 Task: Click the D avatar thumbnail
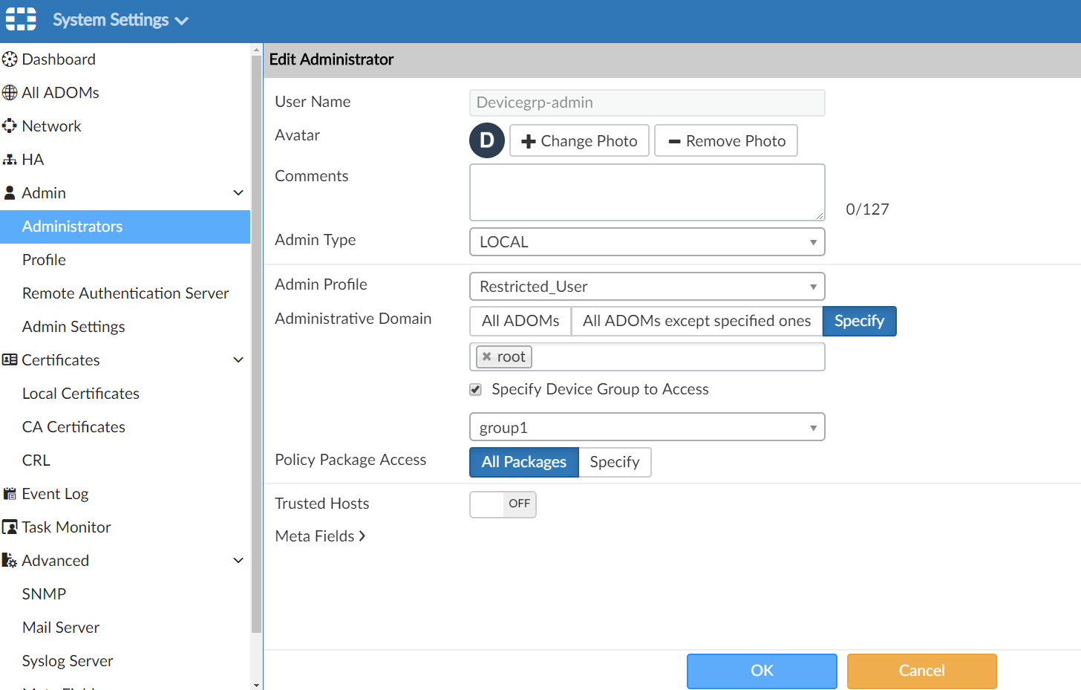487,140
